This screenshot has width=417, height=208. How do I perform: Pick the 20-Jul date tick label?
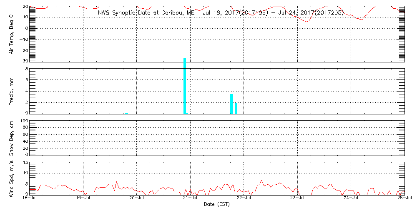[x=137, y=199]
